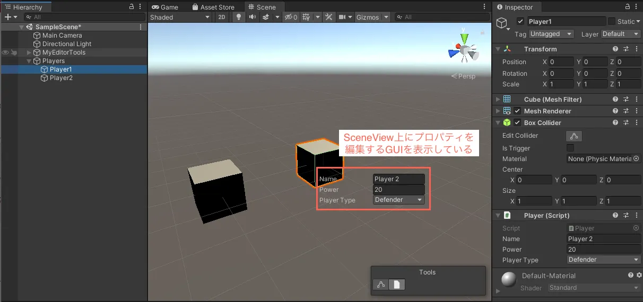Open Player Script presets icon
This screenshot has width=643, height=302.
tap(626, 215)
